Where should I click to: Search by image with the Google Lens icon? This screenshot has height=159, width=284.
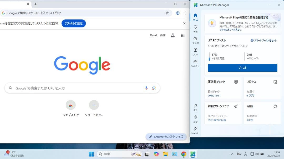pos(154,88)
